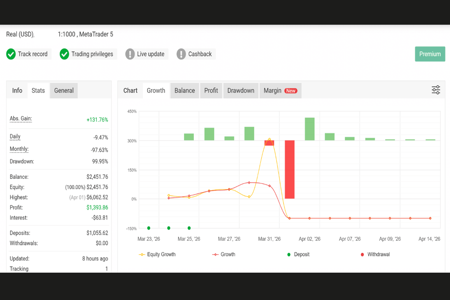Click the $6,062.52 highest value
450x300 pixels.
pyautogui.click(x=97, y=197)
